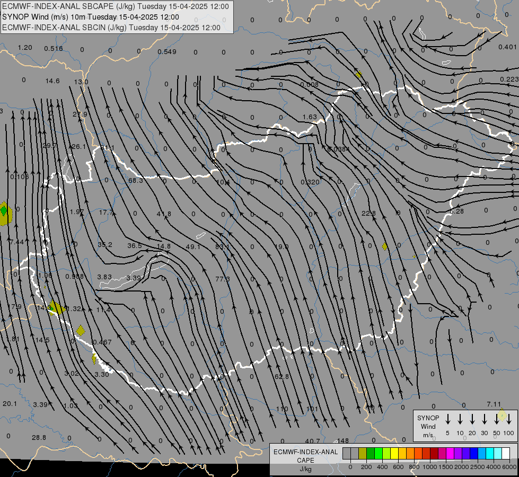This screenshot has height=477, width=519.
Task: Select the bright magenta swatch in the CAPE legend
Action: click(x=450, y=454)
